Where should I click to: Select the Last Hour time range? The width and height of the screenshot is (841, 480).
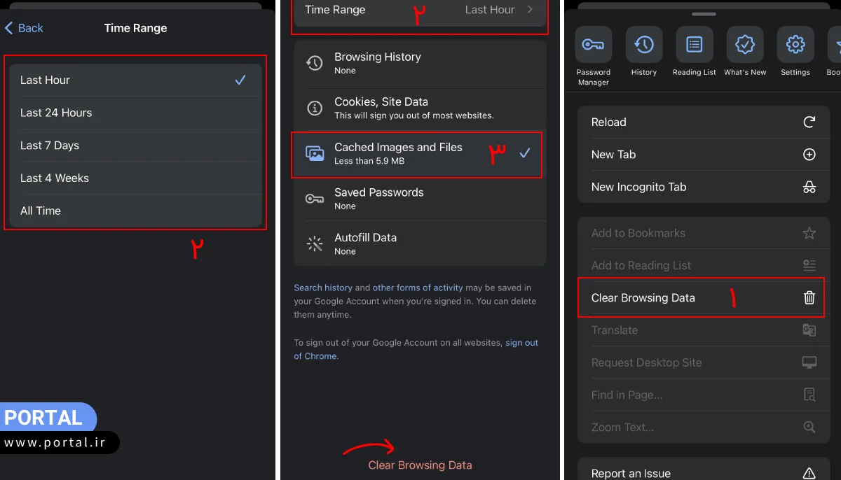(135, 80)
